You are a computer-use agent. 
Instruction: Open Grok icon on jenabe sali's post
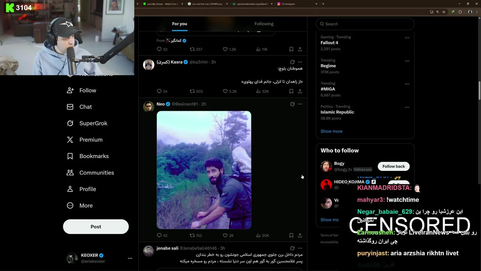click(292, 248)
